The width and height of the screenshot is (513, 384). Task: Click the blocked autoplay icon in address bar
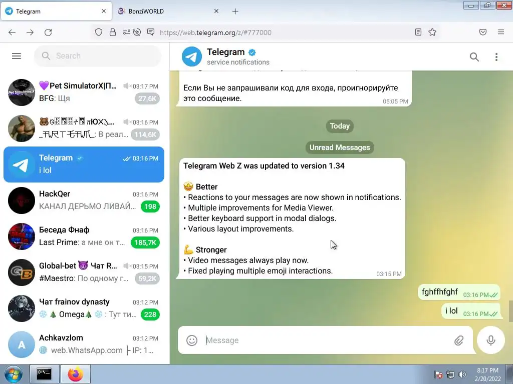(x=137, y=32)
